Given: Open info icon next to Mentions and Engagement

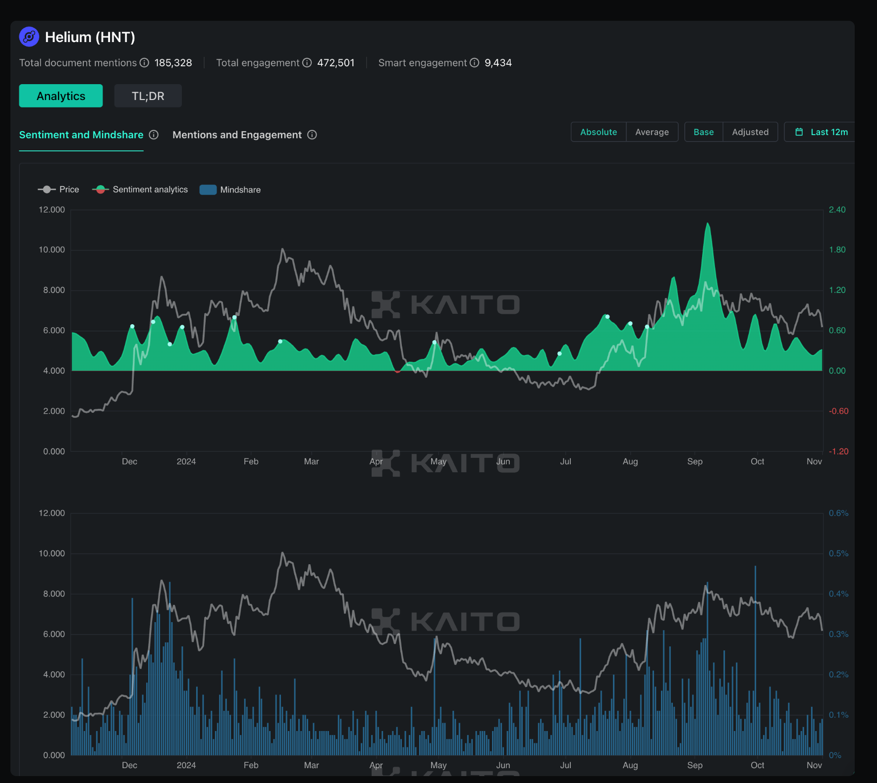Looking at the screenshot, I should point(312,135).
